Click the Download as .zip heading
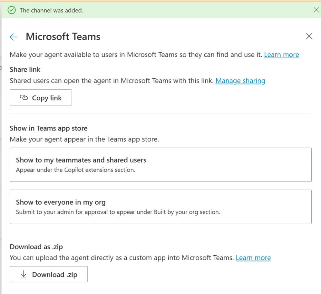Image resolution: width=321 pixels, height=294 pixels. 36,247
